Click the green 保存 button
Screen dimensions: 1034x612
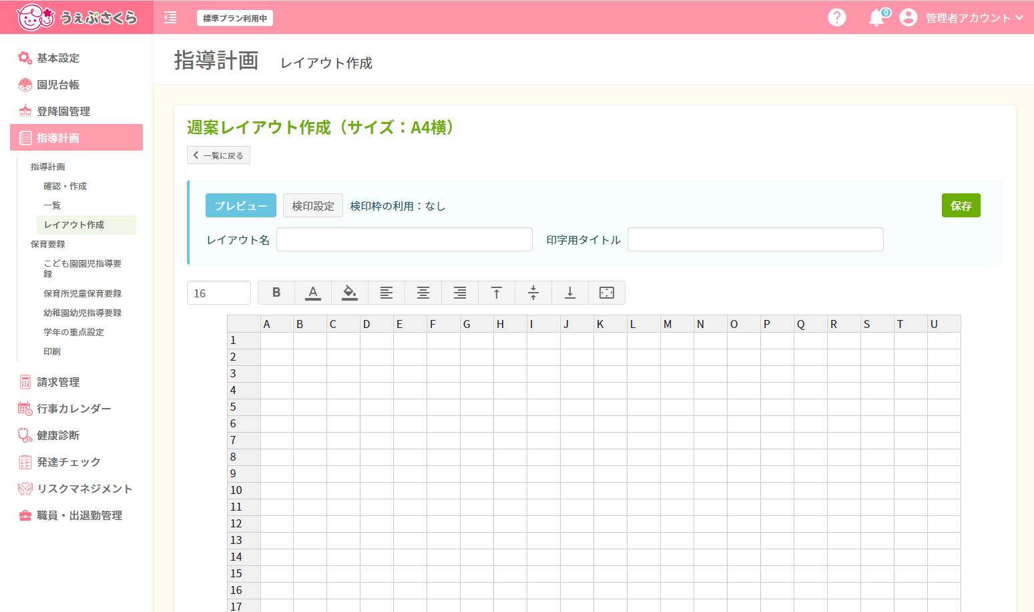tap(961, 206)
